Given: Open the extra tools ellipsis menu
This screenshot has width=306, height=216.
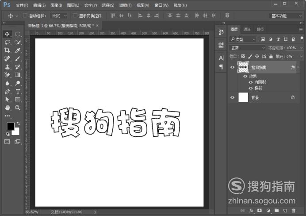Looking at the screenshot, I should pos(7,116).
